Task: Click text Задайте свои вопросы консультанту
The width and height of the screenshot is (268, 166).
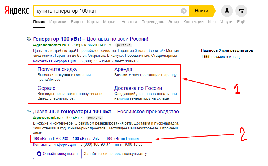Action: [116, 154]
